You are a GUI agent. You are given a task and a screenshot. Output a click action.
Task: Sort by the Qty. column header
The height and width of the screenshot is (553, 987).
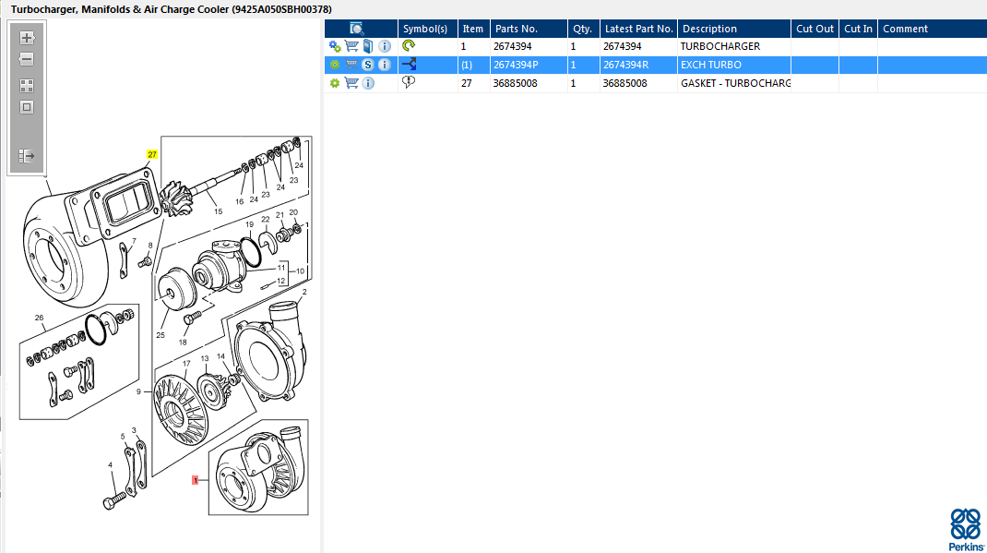[x=582, y=29]
